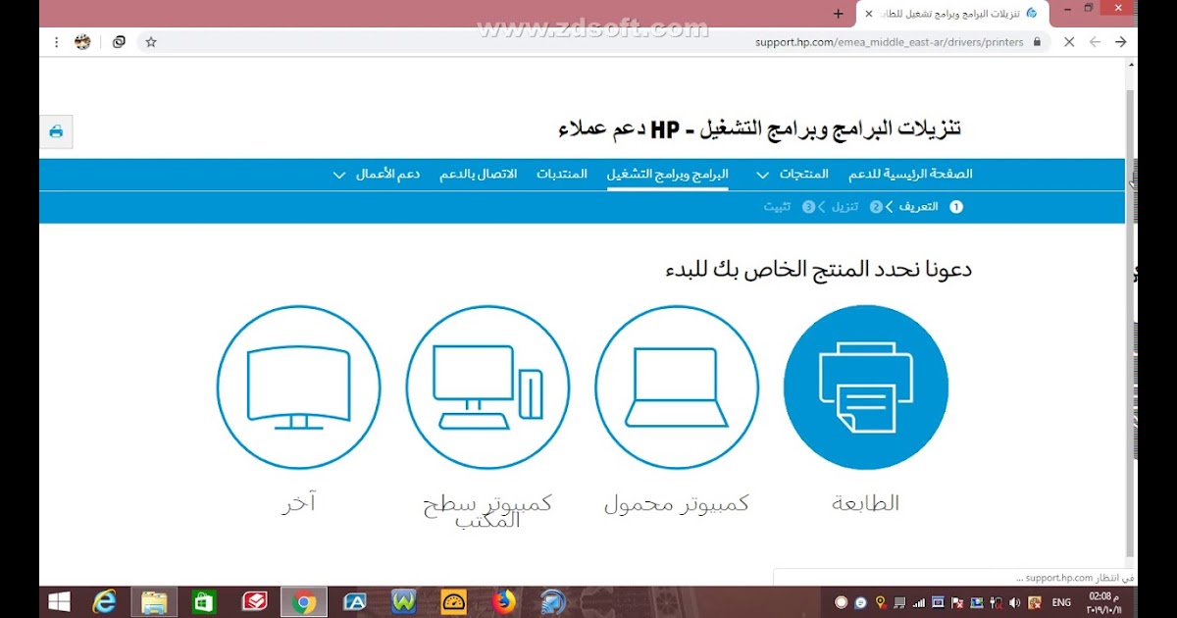Viewport: 1177px width, 618px height.
Task: Click step 3 تثبيت in progress bar
Action: [789, 207]
